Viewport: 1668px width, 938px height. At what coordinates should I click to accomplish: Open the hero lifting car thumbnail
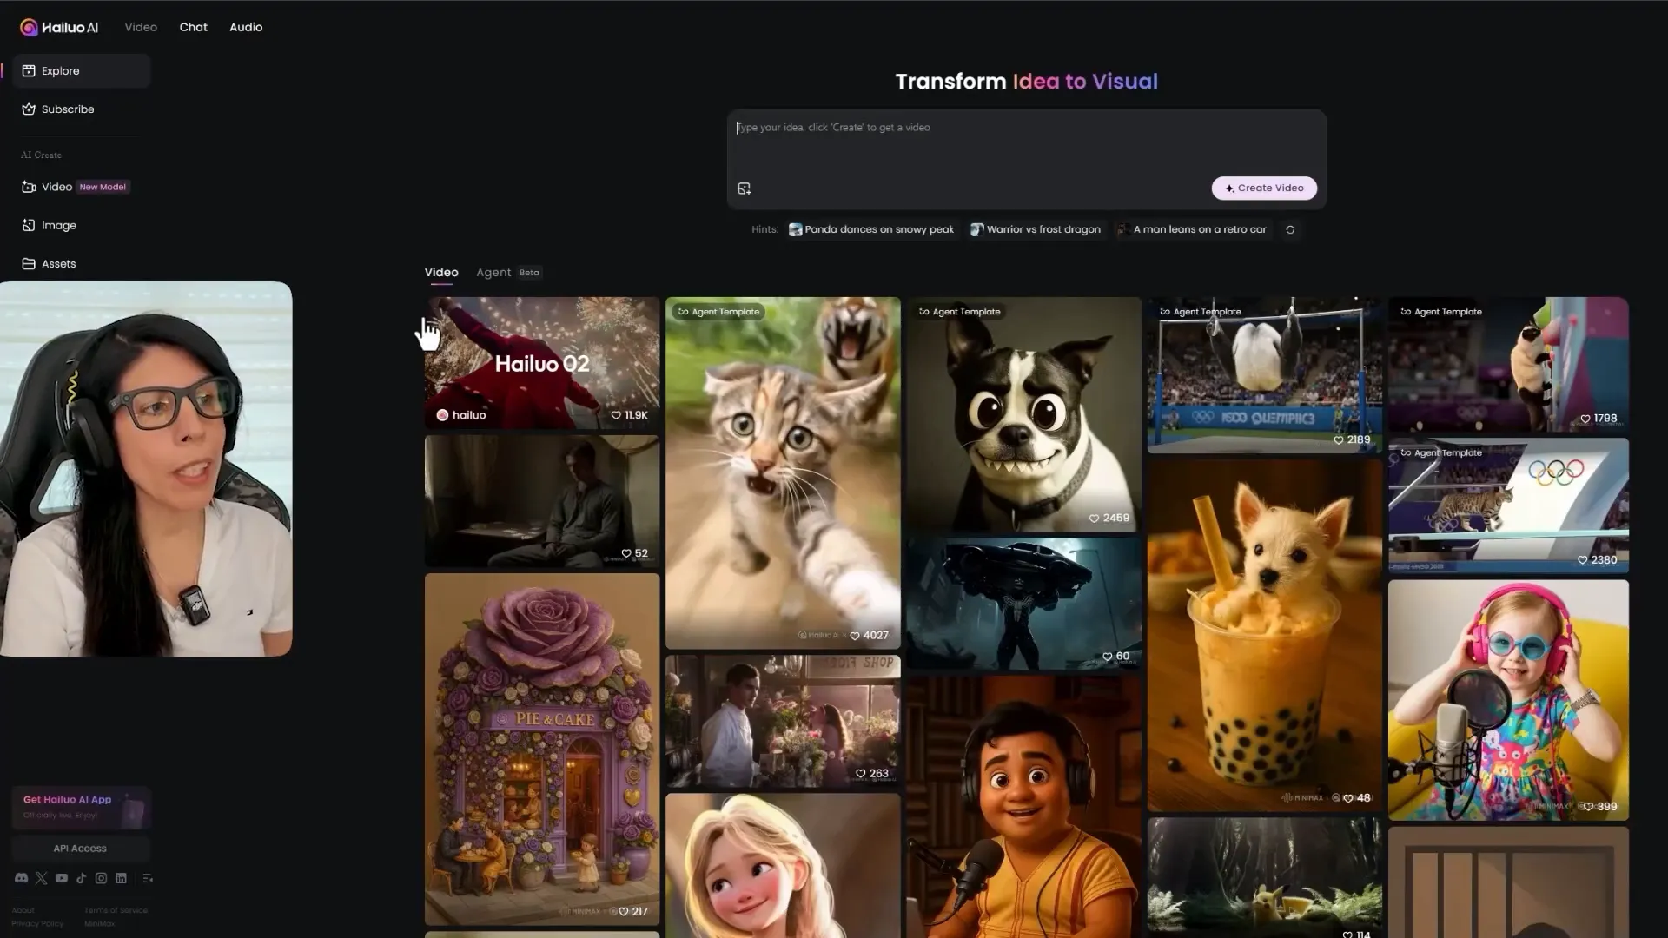click(x=1023, y=604)
